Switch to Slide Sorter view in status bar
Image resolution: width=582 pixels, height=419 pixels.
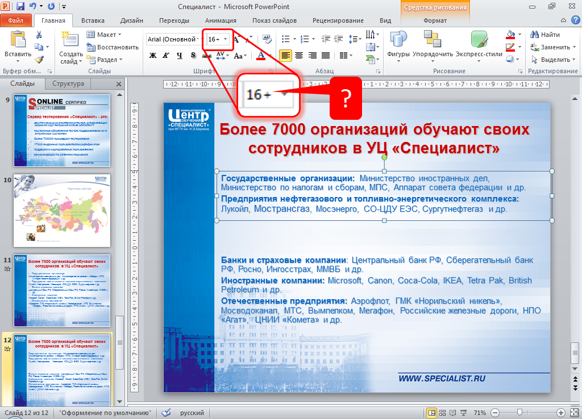pos(444,412)
